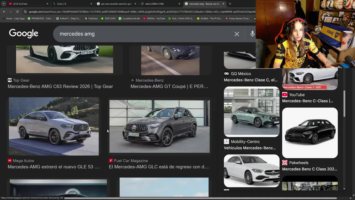This screenshot has height=200, width=355.
Task: Switch to the latest (3840×2160) tab
Action: [160, 4]
